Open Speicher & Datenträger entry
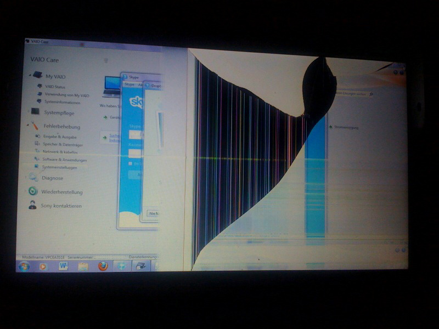 (x=63, y=145)
